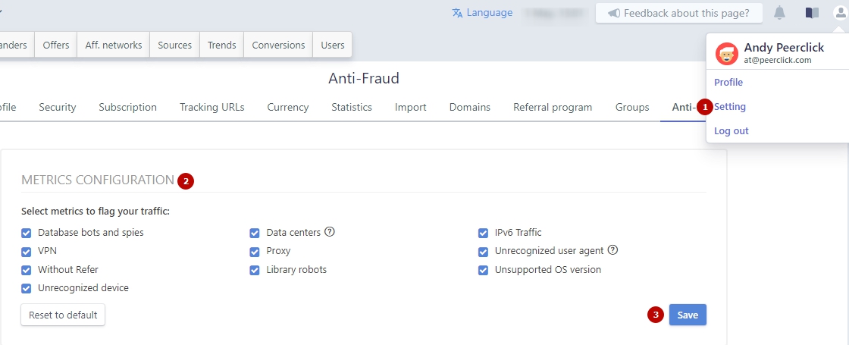Click the Anti-Fraud page heading
Screen dimensions: 849x345
click(364, 79)
